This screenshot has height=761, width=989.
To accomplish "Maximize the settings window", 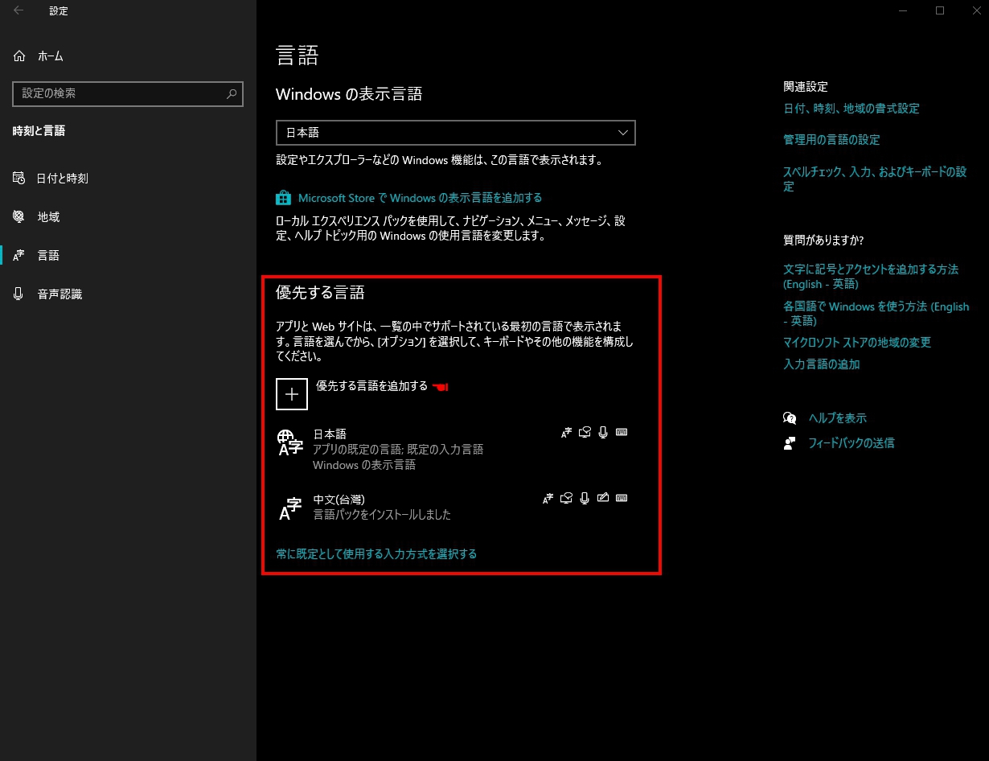I will pyautogui.click(x=939, y=10).
